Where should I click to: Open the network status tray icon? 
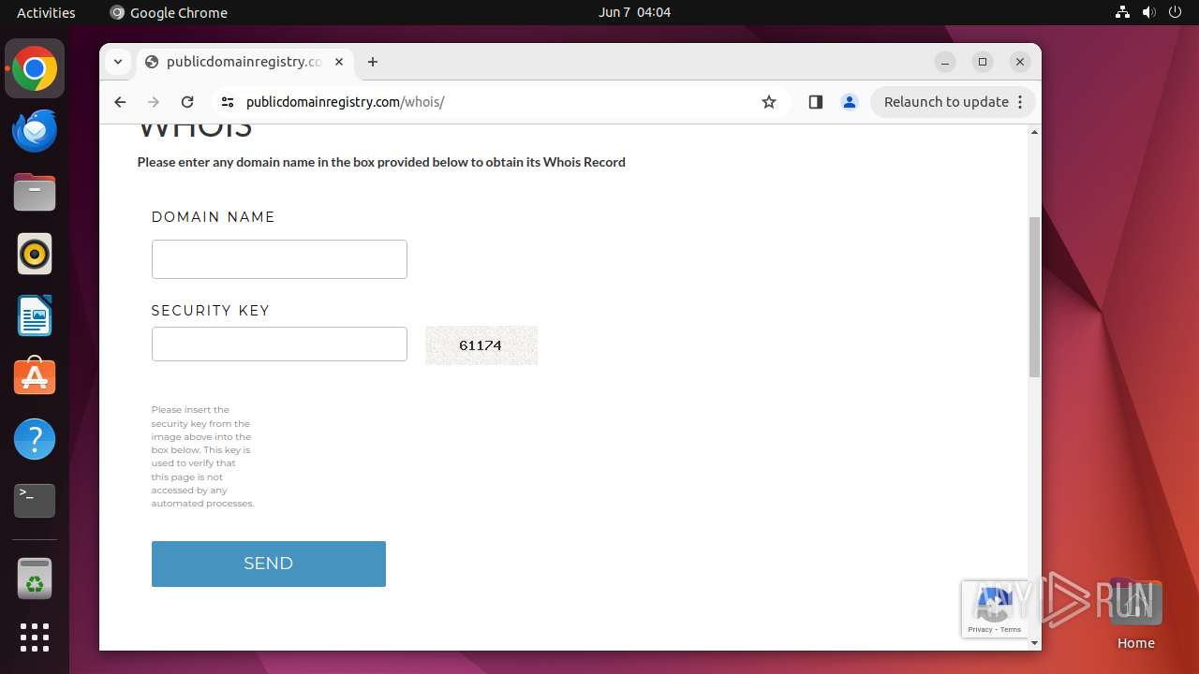point(1123,12)
